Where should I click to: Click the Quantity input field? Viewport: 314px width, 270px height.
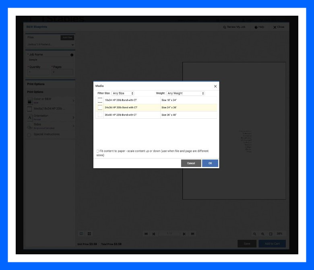click(x=38, y=72)
